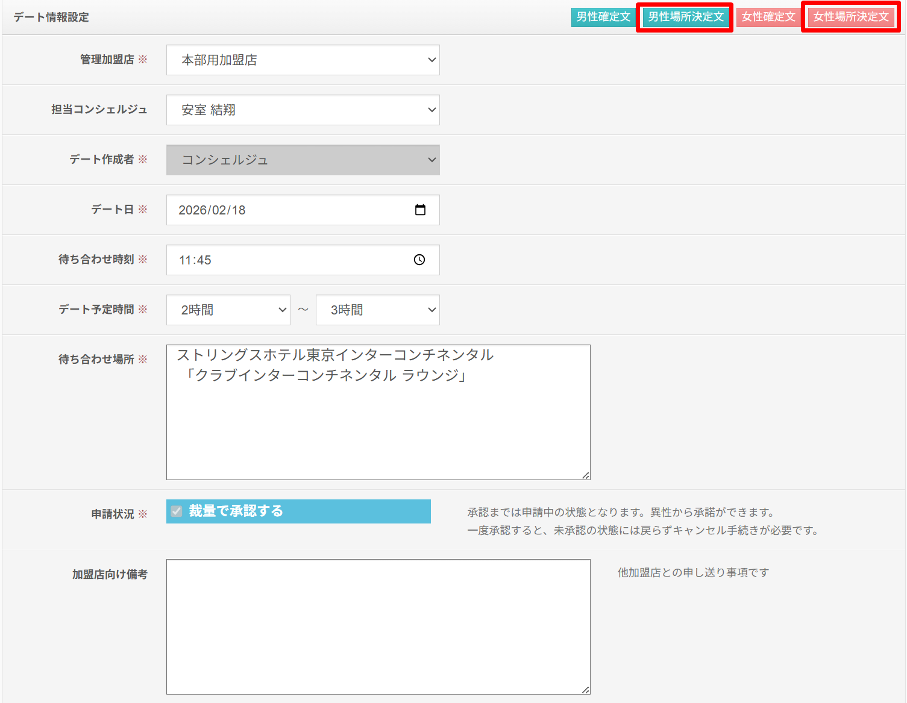This screenshot has height=703, width=907.
Task: Click the clock icon in meeting time field
Action: click(419, 260)
